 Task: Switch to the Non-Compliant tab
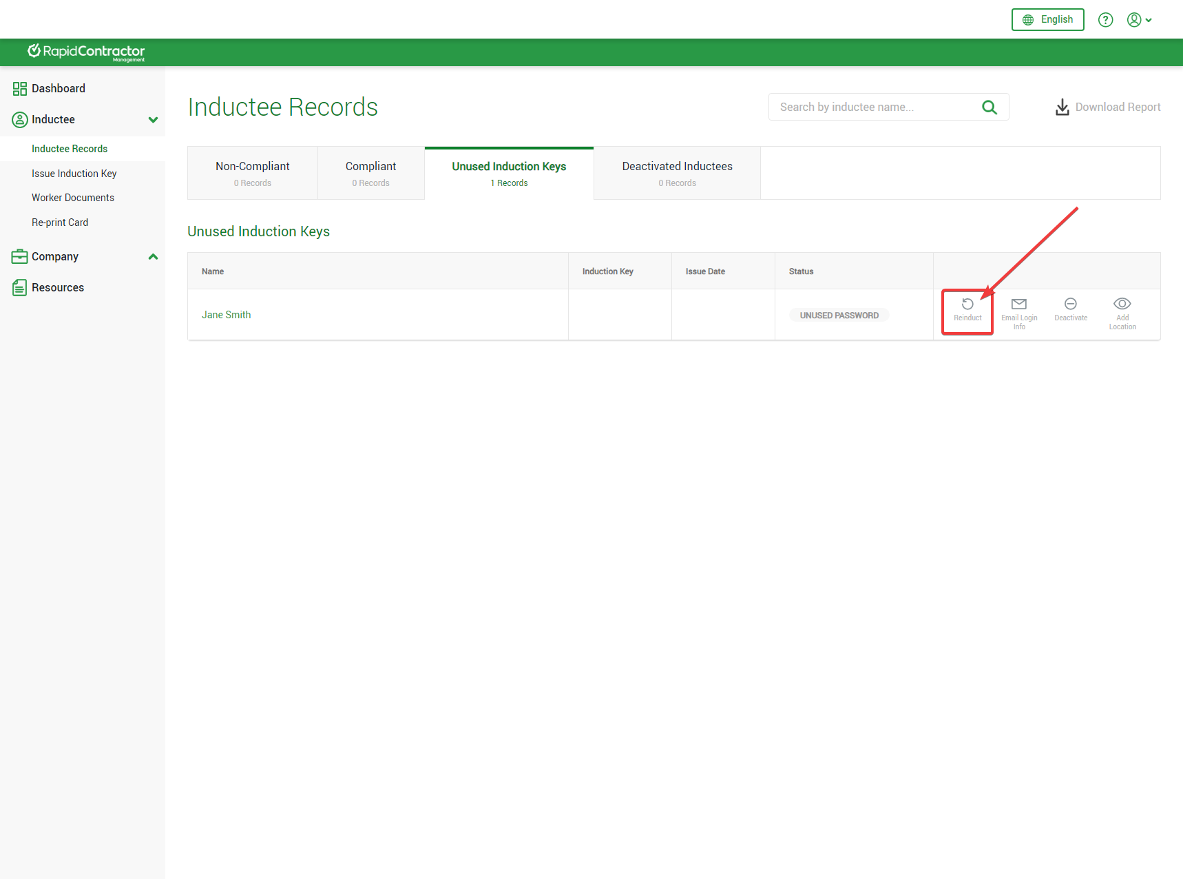click(252, 173)
